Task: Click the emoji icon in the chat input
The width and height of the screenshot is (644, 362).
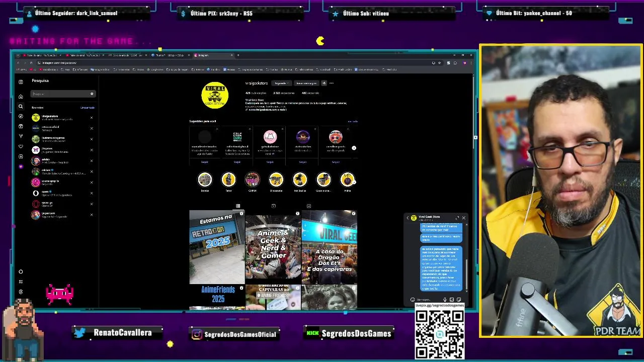Action: coord(413,300)
